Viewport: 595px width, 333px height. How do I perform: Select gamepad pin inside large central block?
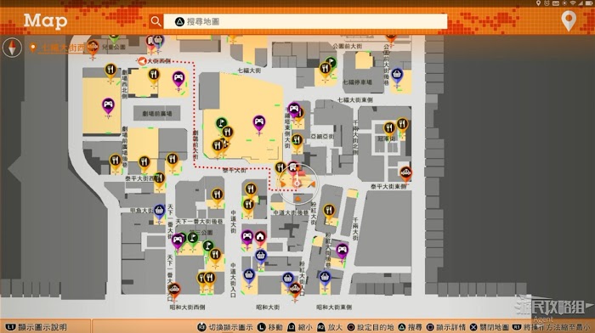click(258, 123)
